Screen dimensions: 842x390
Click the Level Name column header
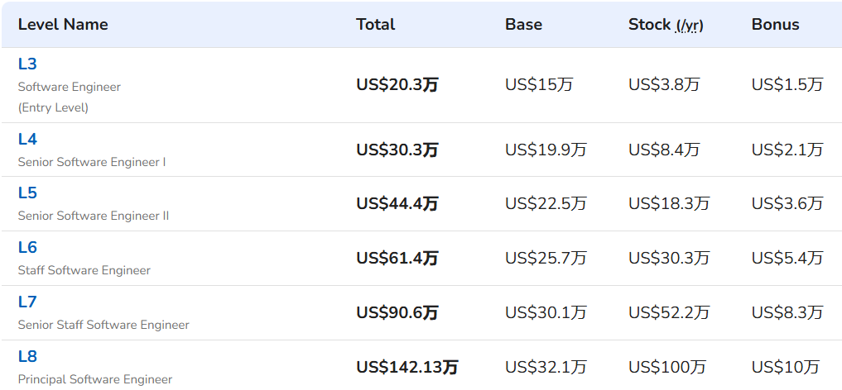pos(63,25)
